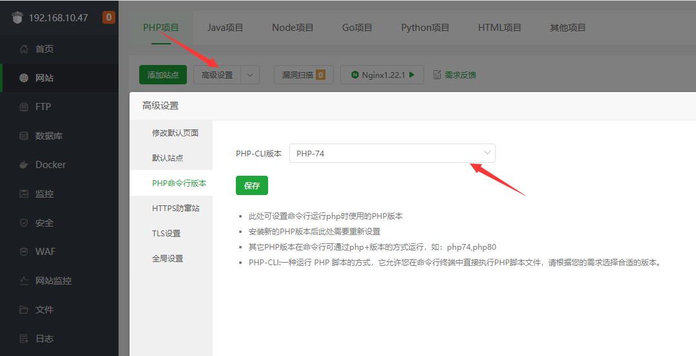
Task: Click the chart icon beside 网站监控
Action: [24, 281]
